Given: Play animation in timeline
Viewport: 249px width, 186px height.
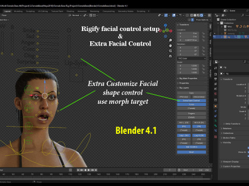Looking at the screenshot, I should (x=89, y=170).
